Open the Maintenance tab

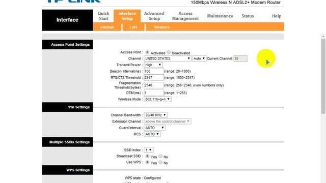(220, 16)
